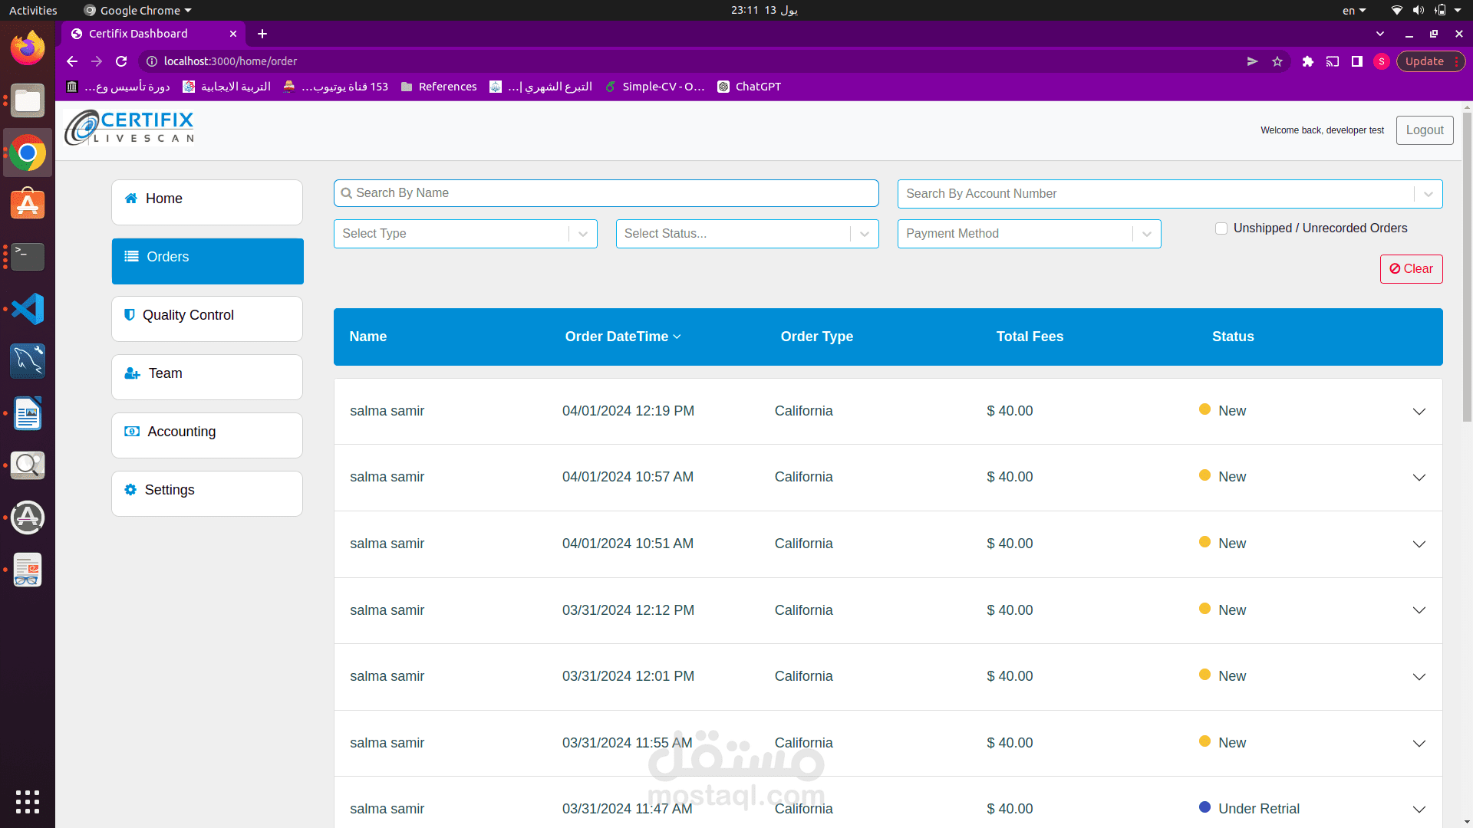
Task: Open the Payment Method dropdown
Action: (x=1029, y=234)
